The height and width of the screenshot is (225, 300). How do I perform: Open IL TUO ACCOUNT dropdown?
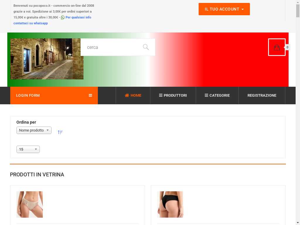point(224,9)
